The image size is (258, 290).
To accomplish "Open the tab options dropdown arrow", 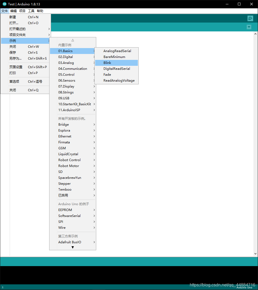I will [249, 27].
